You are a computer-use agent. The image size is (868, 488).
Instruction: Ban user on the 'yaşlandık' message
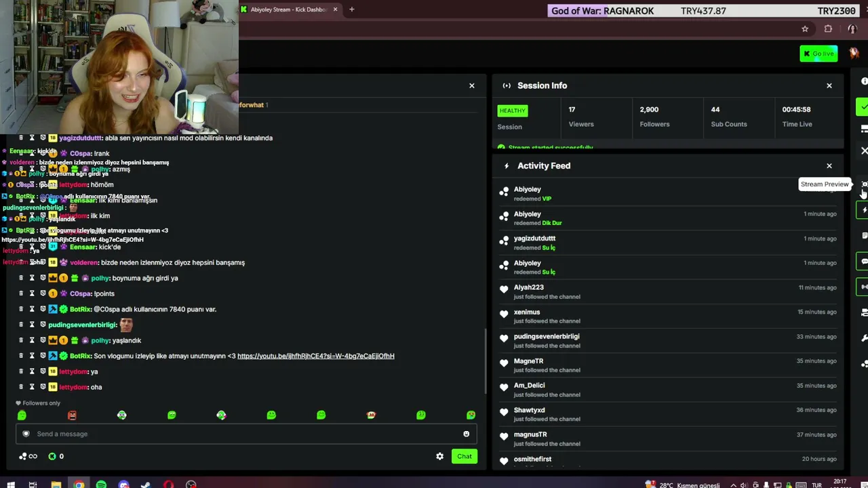(43, 340)
